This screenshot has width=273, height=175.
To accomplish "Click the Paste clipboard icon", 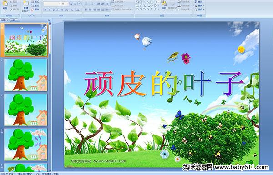I will 5,3.
